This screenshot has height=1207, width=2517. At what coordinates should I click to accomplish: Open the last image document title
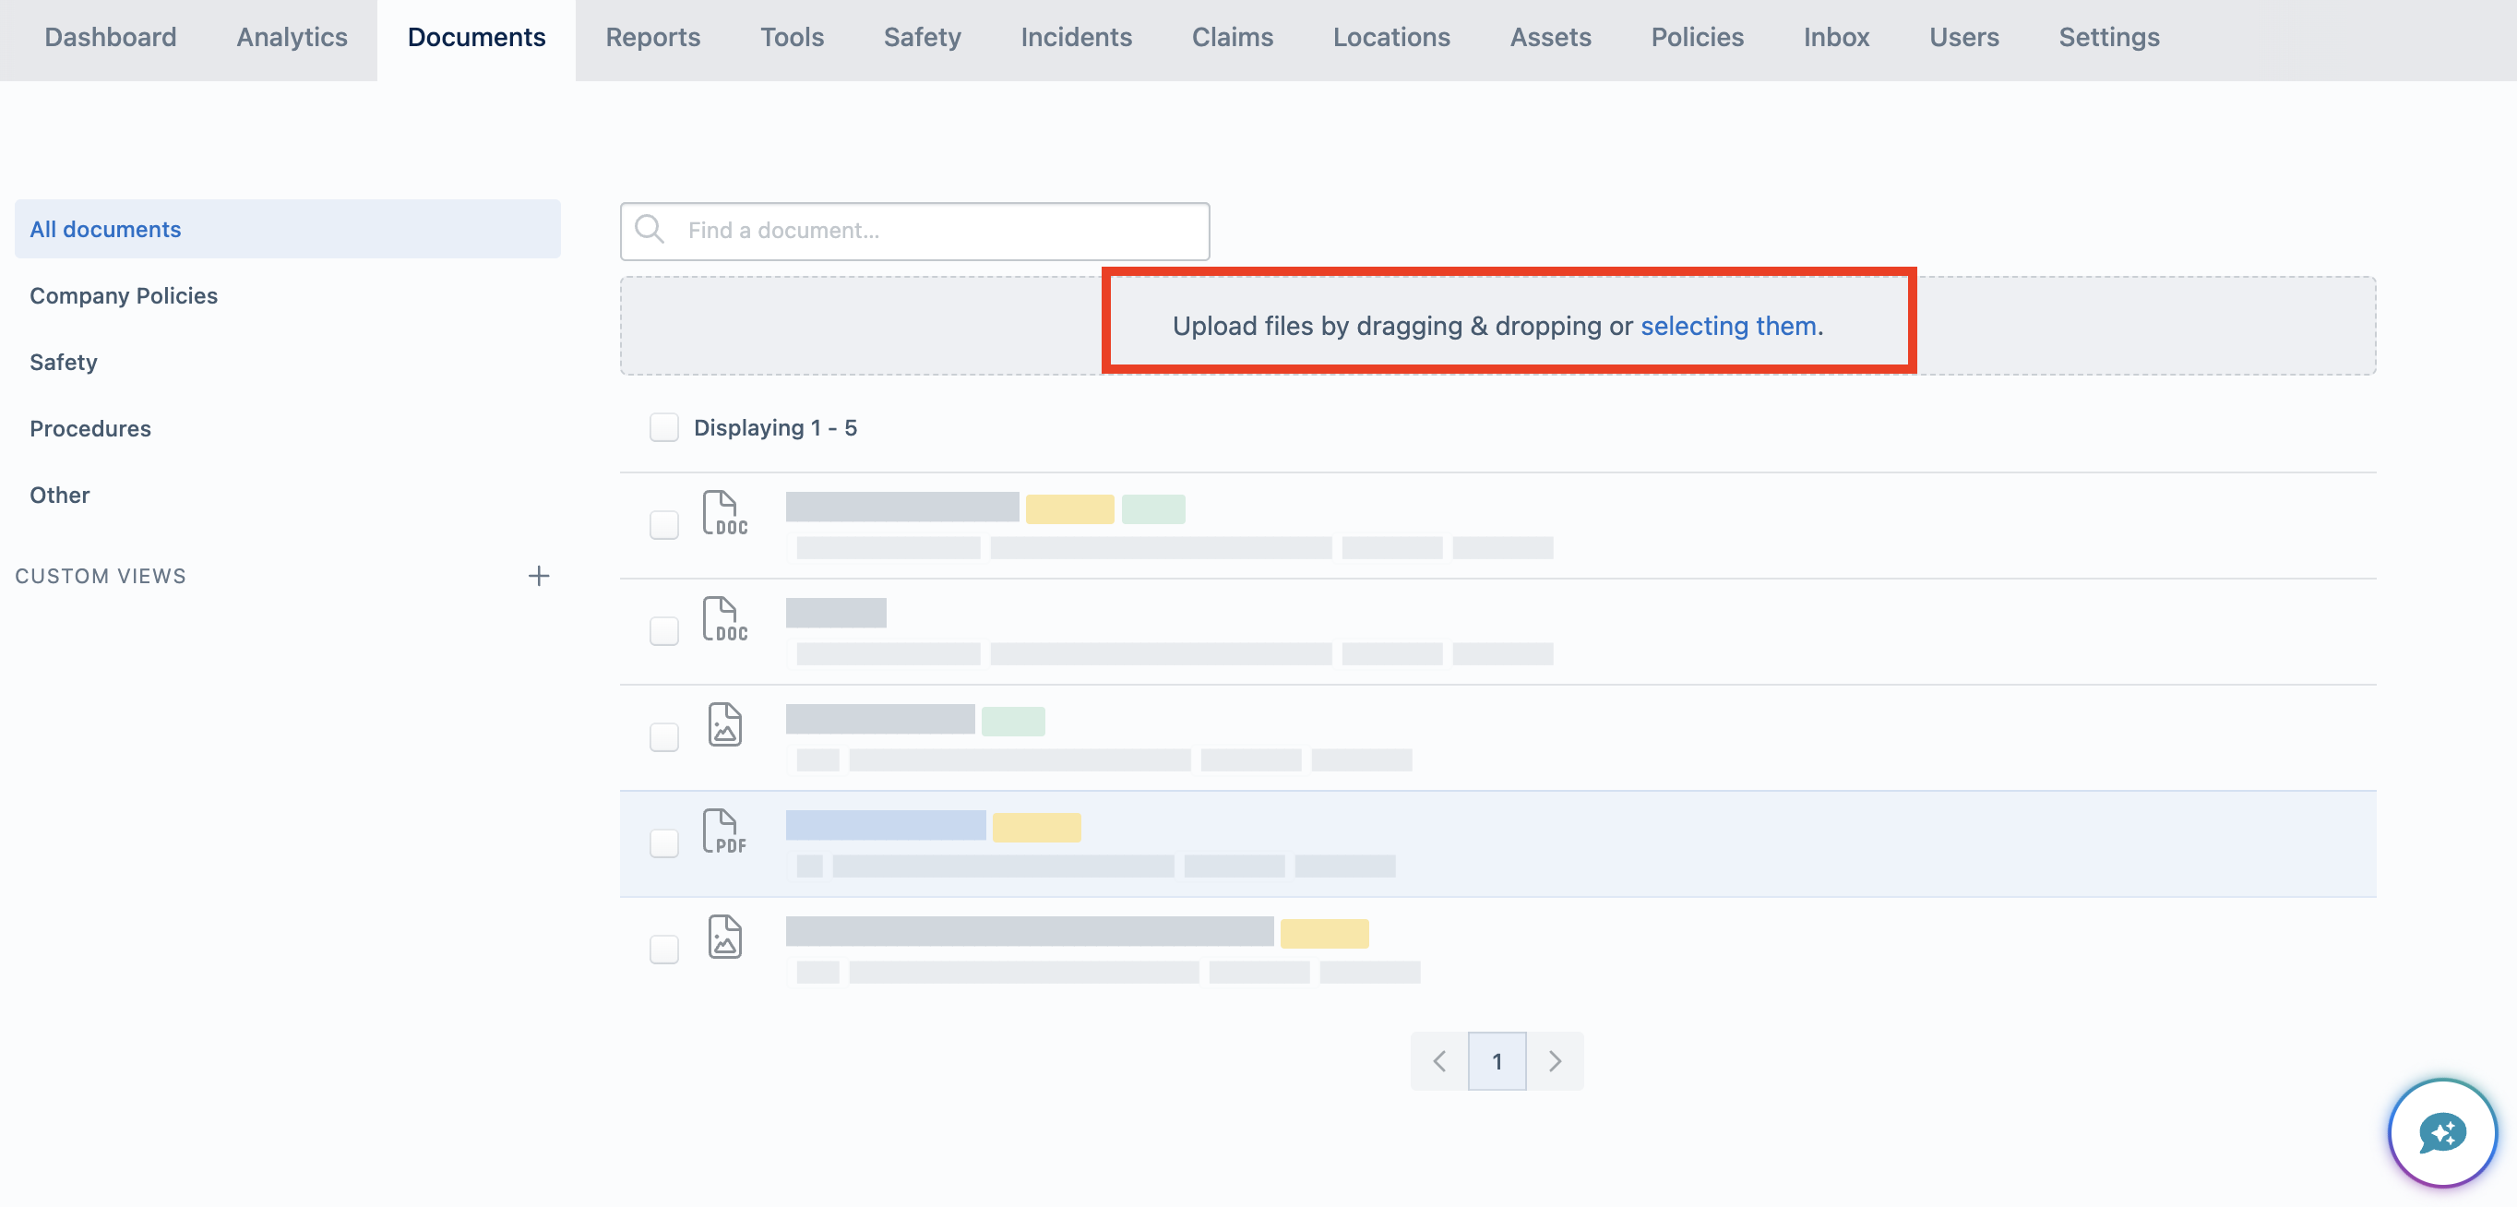[x=1029, y=930]
